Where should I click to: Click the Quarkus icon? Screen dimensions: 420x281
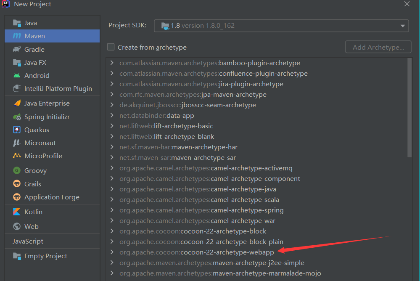[x=17, y=130]
